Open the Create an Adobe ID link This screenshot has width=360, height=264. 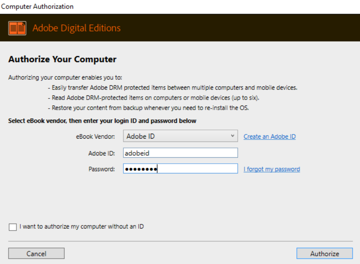coord(270,136)
